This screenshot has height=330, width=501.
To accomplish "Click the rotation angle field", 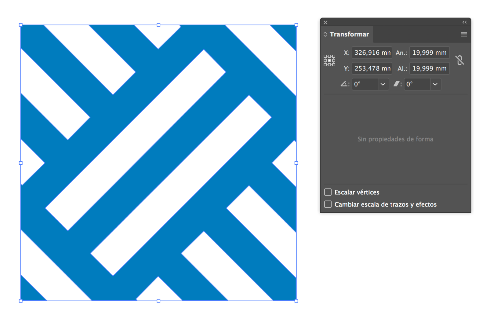I will coord(365,84).
